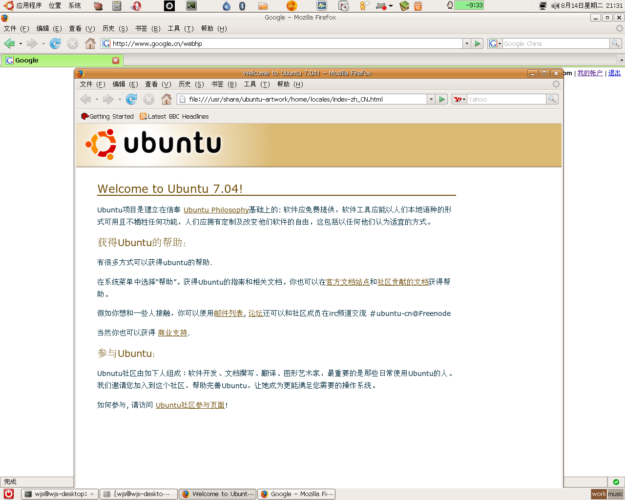Open the system monitor icon in the top panel
The image size is (625, 500).
pyautogui.click(x=322, y=6)
